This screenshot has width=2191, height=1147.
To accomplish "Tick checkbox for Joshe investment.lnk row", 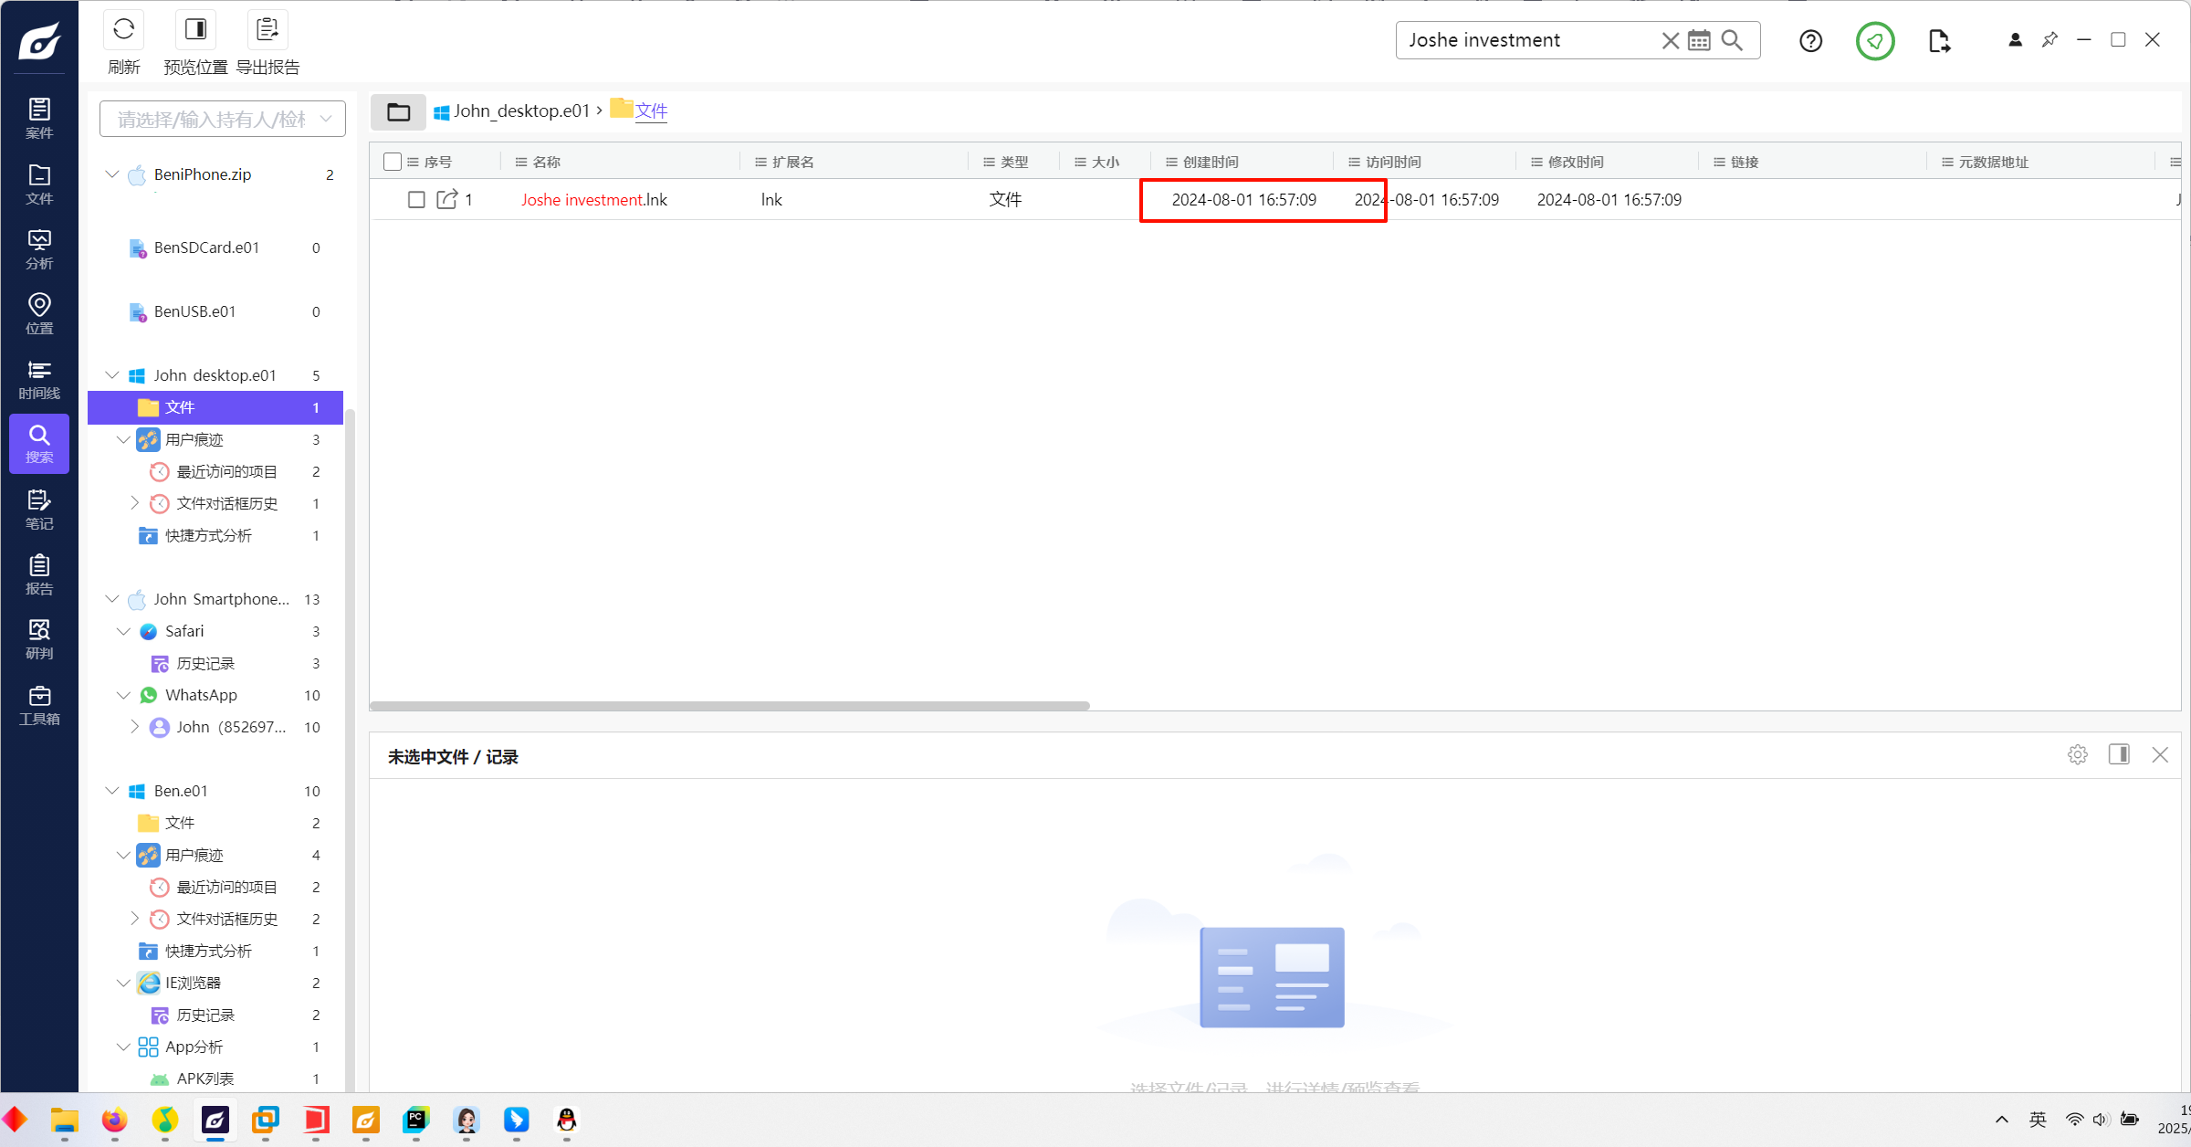I will point(416,200).
